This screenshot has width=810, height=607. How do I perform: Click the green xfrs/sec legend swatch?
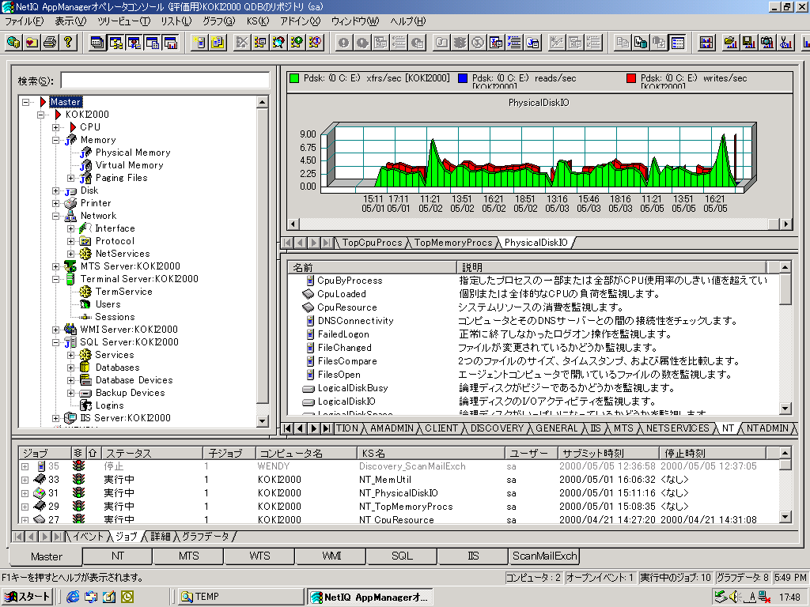(x=294, y=78)
